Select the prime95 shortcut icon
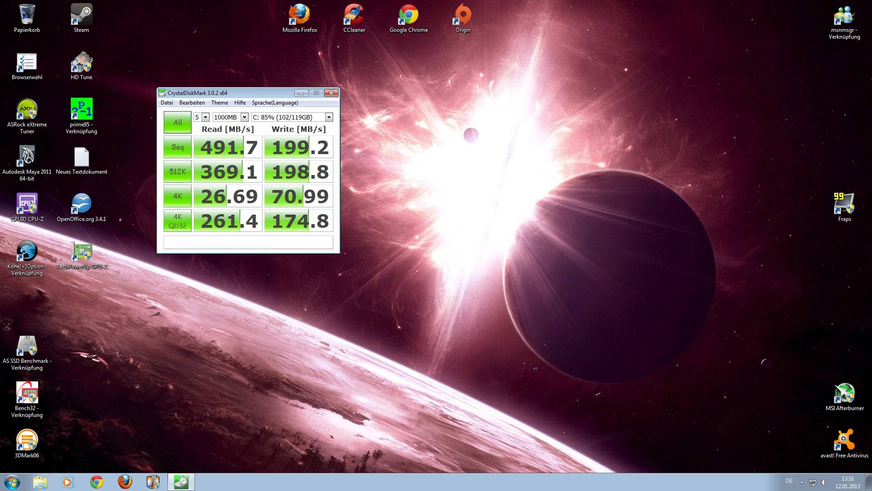872x491 pixels. 81,116
